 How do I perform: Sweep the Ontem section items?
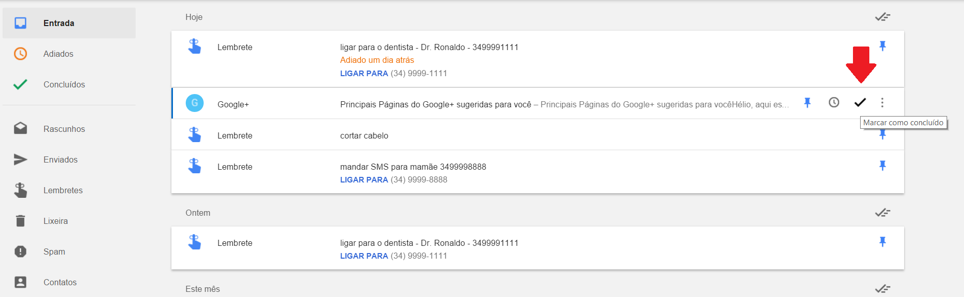point(882,212)
